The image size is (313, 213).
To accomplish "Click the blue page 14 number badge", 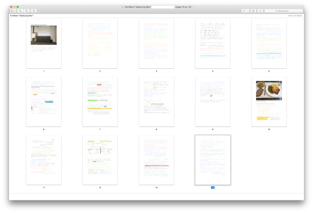I will (x=213, y=187).
